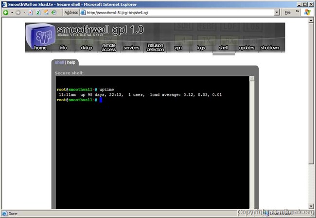Close the Internet Explorer window
316x218 pixels.
311,4
